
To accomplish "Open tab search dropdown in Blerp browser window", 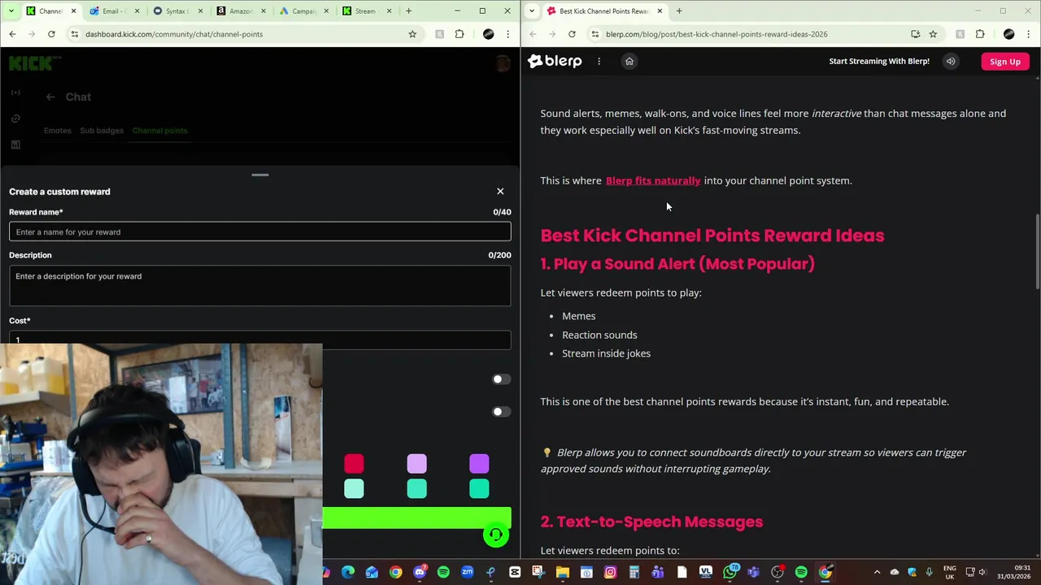I will coord(531,11).
